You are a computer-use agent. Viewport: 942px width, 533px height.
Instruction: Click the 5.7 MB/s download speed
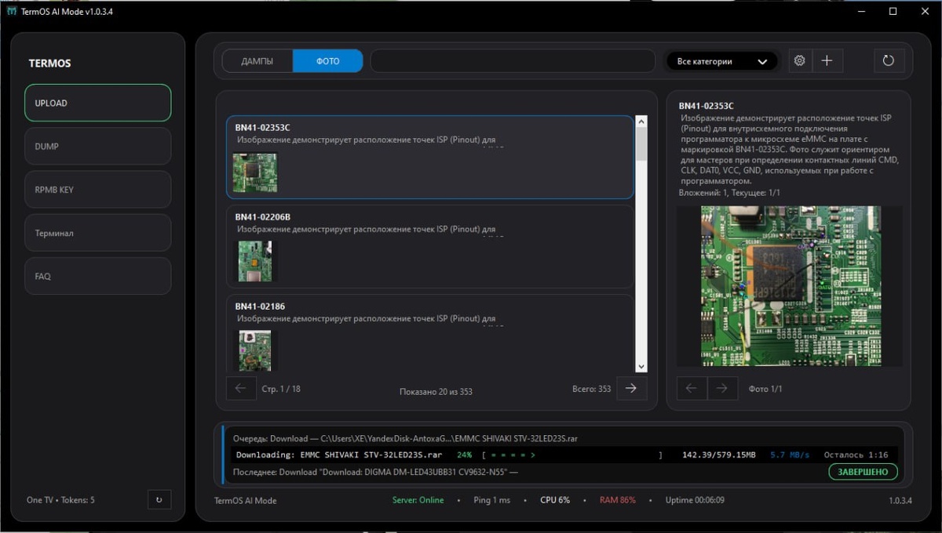pos(789,455)
